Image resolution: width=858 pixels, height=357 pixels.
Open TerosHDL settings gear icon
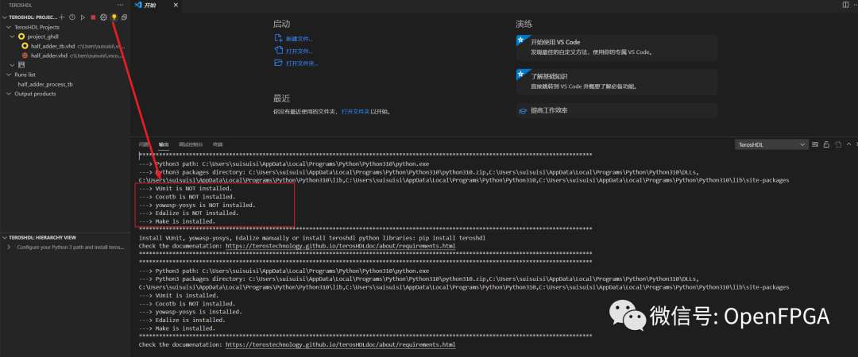[x=103, y=17]
